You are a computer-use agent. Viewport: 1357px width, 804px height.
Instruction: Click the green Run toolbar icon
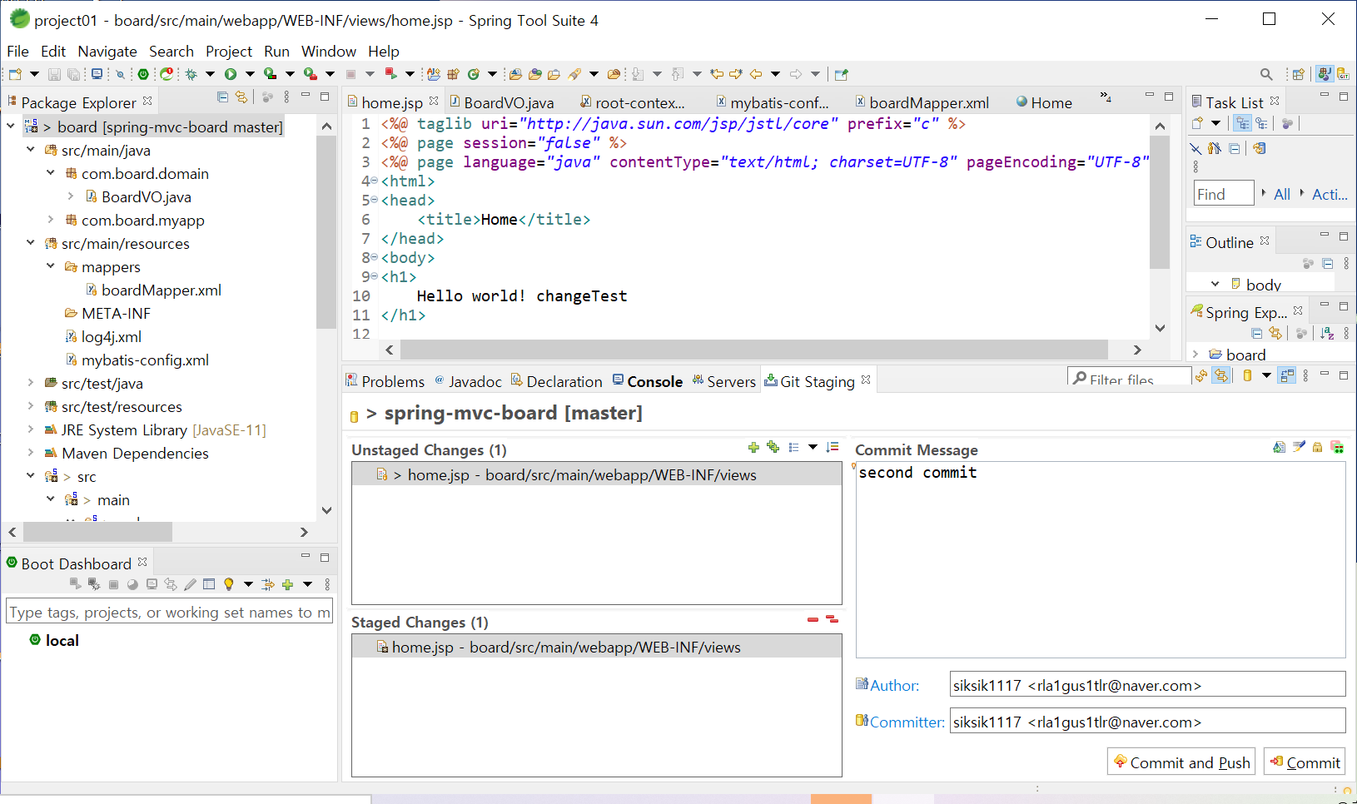[x=231, y=74]
